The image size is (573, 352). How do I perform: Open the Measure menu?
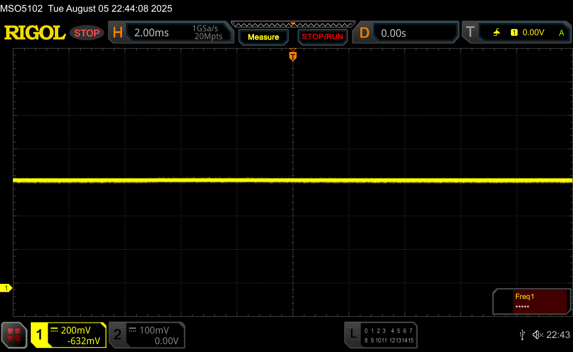pos(263,37)
